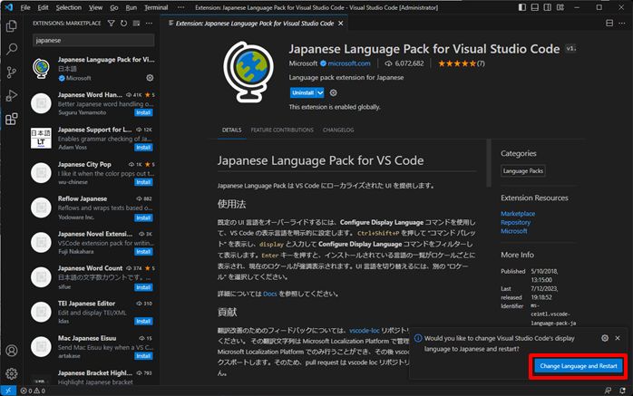Select Mac Japanese Eisuu list item
This screenshot has height=396, width=633.
(x=93, y=347)
